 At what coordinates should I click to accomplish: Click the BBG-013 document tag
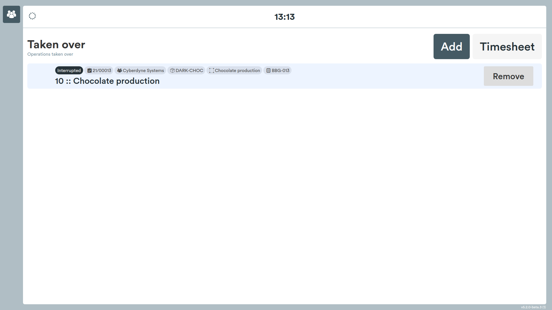[277, 70]
